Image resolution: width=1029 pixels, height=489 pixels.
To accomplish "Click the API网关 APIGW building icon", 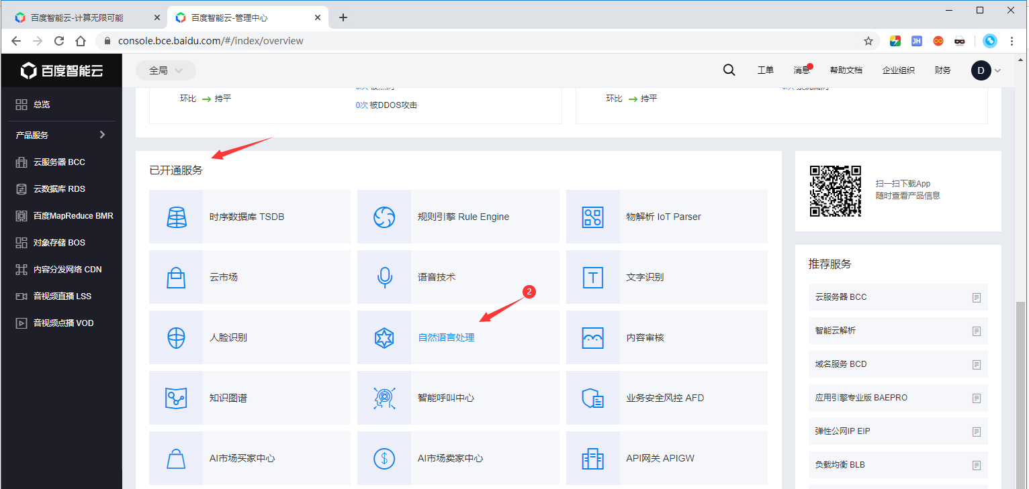I will coord(592,457).
